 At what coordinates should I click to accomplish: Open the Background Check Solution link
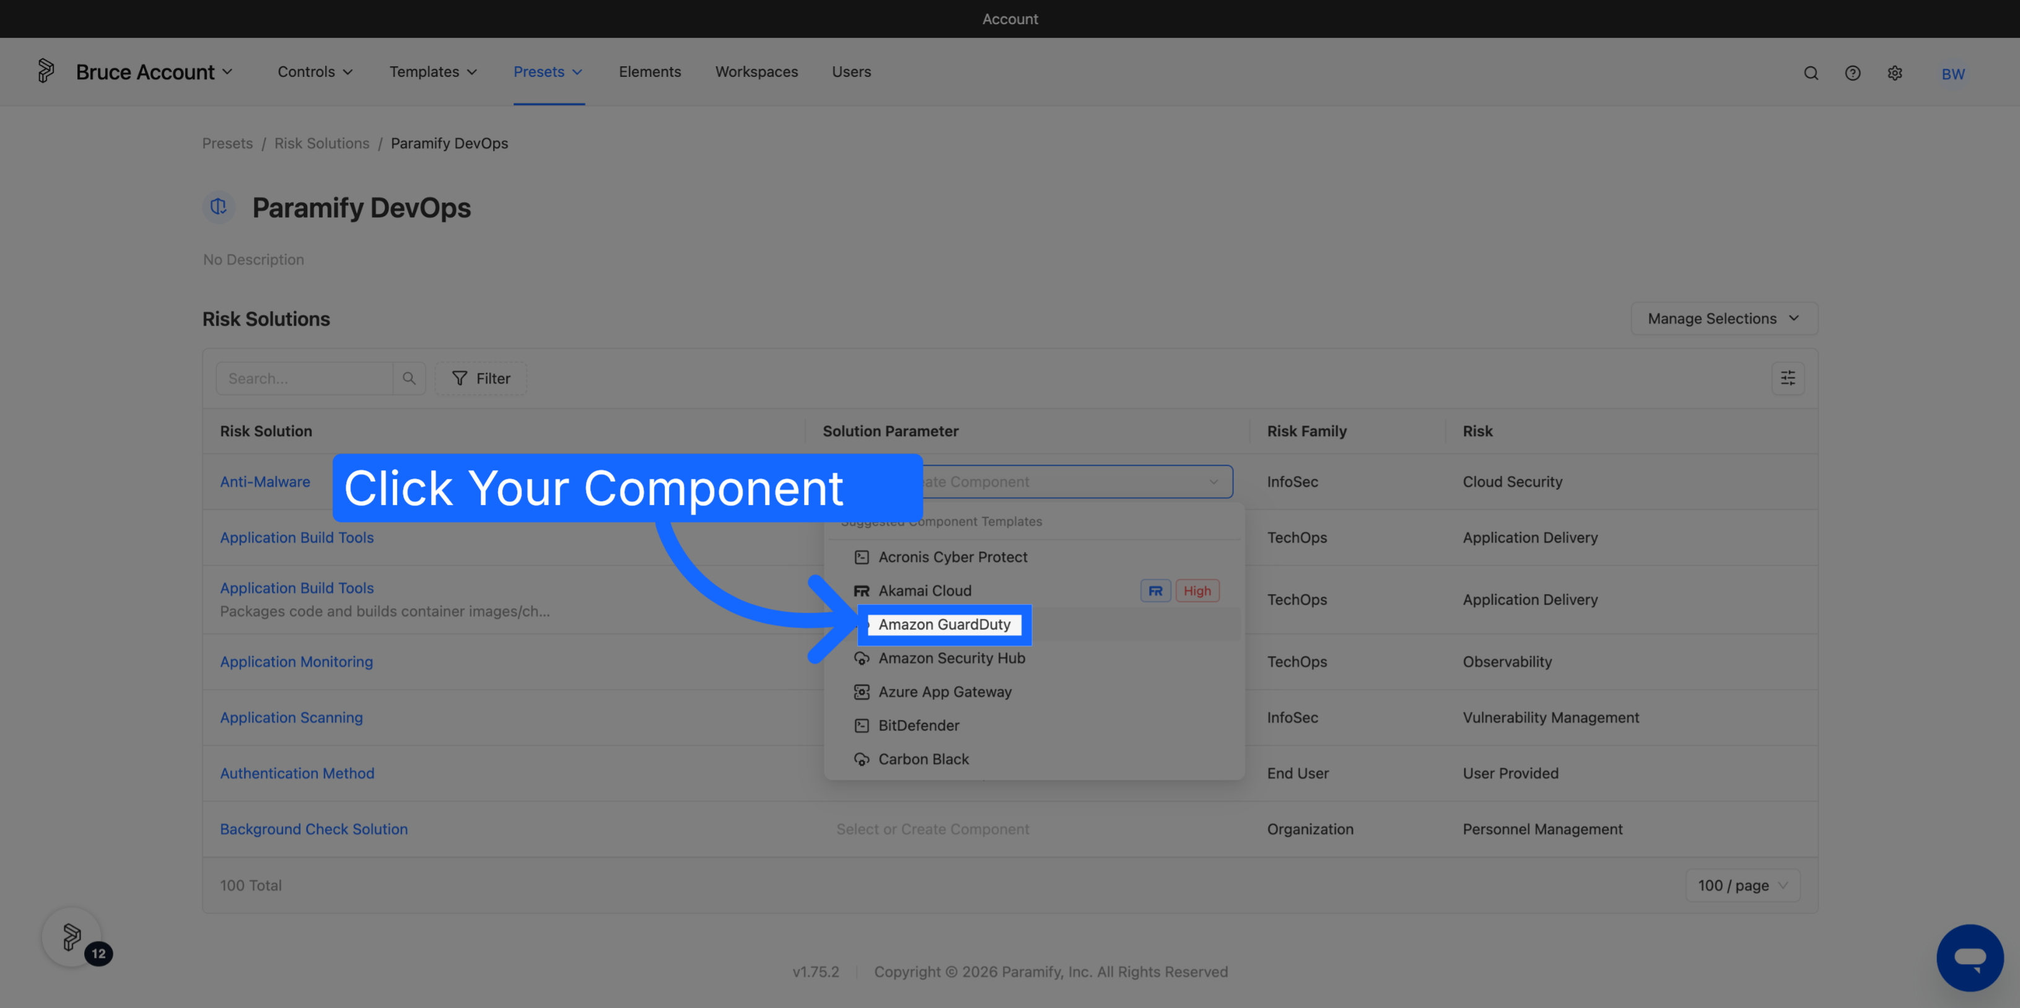click(313, 829)
